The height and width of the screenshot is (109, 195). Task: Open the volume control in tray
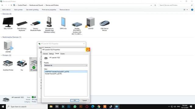pos(175,107)
